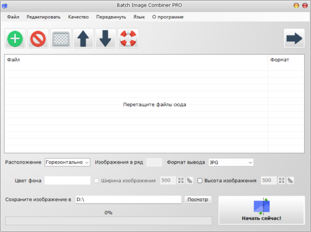This screenshot has height=232, width=311.
Task: Open the Файл menu
Action: tap(13, 17)
